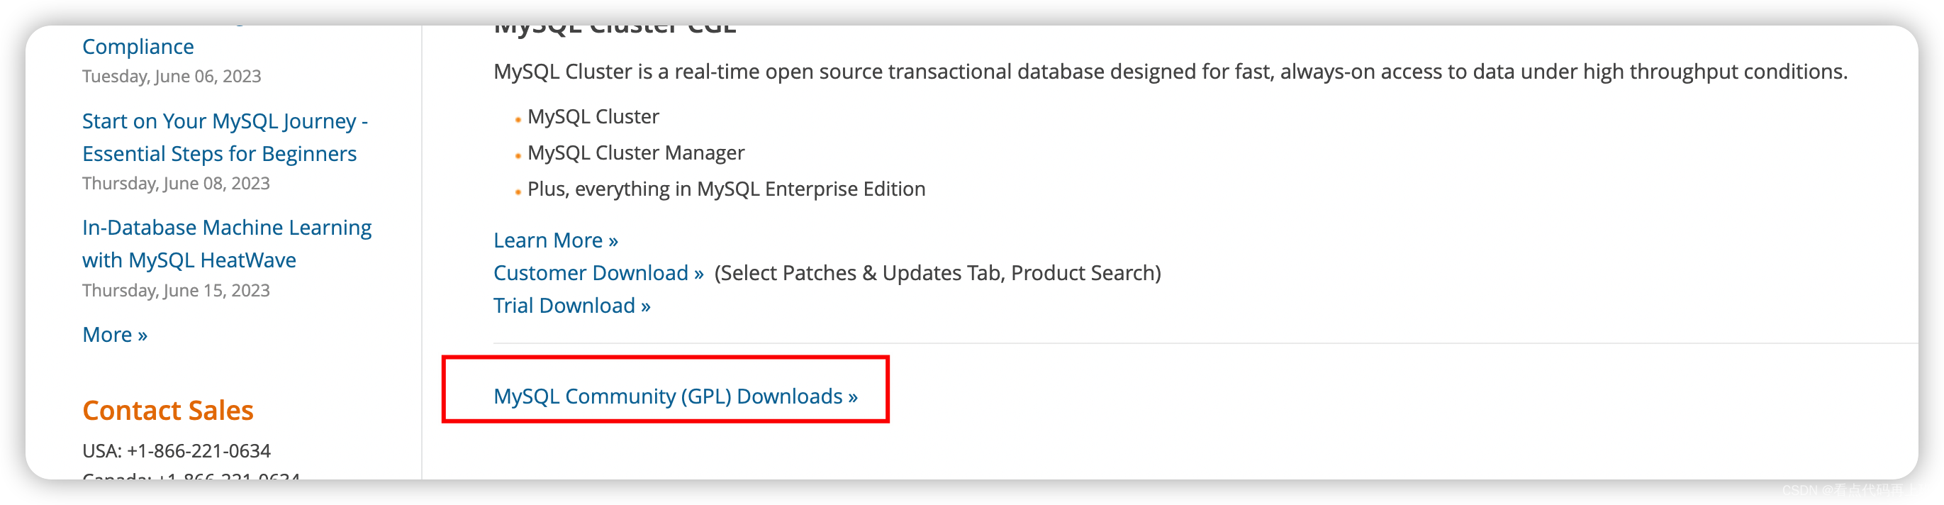The height and width of the screenshot is (505, 1944).
Task: Select the Contact Sales heading
Action: [168, 410]
